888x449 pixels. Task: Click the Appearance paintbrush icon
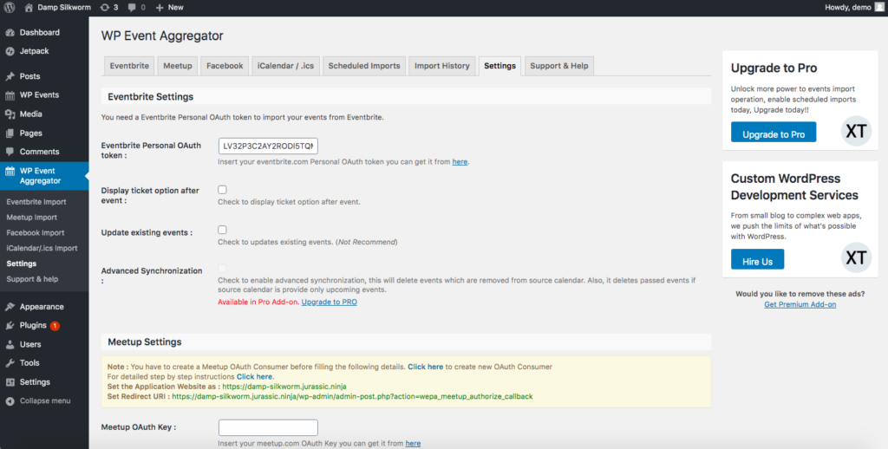(10, 307)
